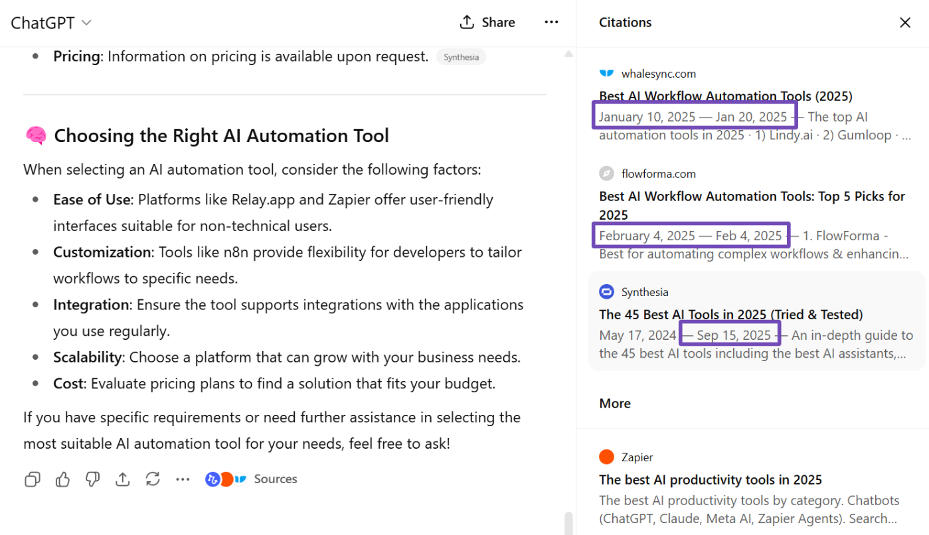Click the thumbs down icon

click(92, 479)
